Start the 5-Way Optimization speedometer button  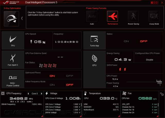click(x=11, y=19)
